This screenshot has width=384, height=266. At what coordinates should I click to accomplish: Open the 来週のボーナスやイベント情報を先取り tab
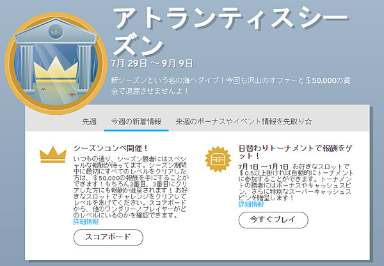pos(243,121)
